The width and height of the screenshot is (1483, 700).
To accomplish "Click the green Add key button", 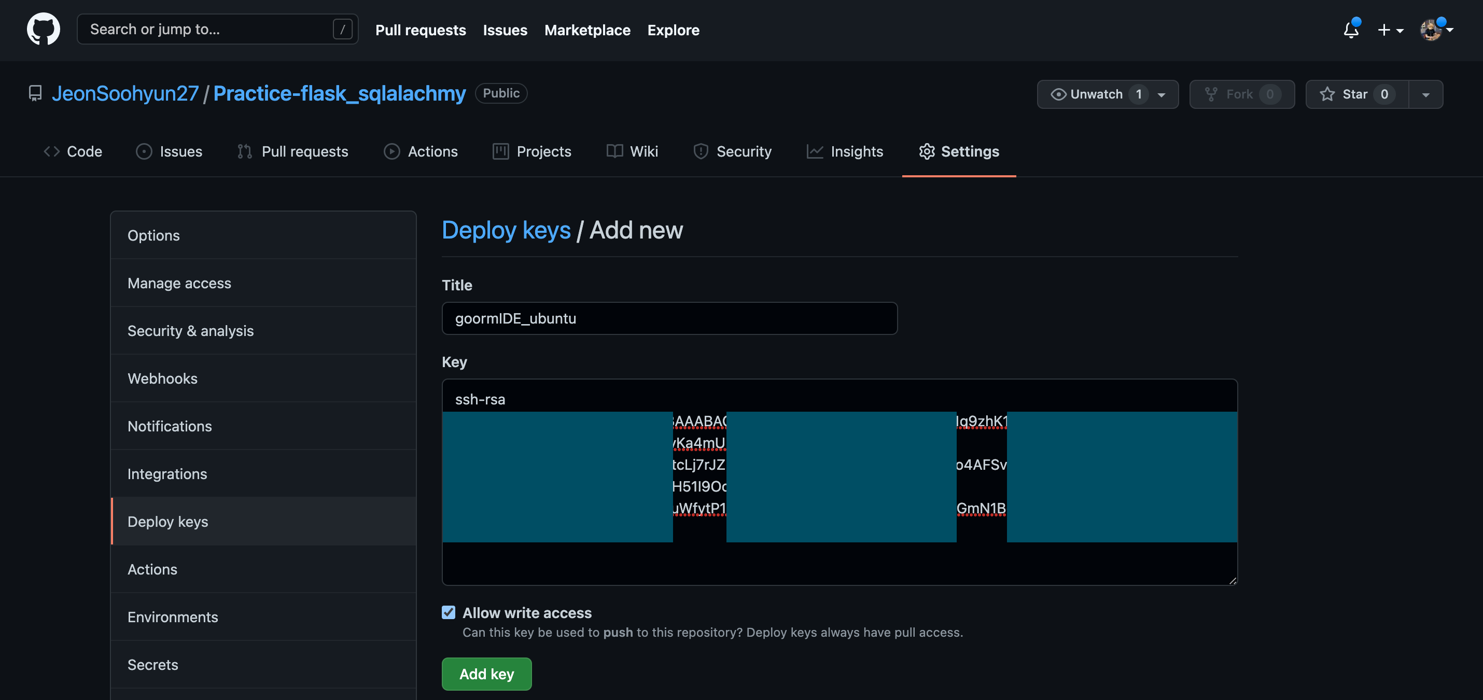I will (486, 674).
